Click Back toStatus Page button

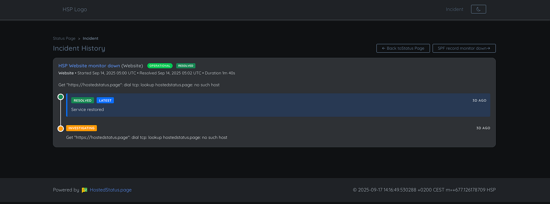click(403, 48)
